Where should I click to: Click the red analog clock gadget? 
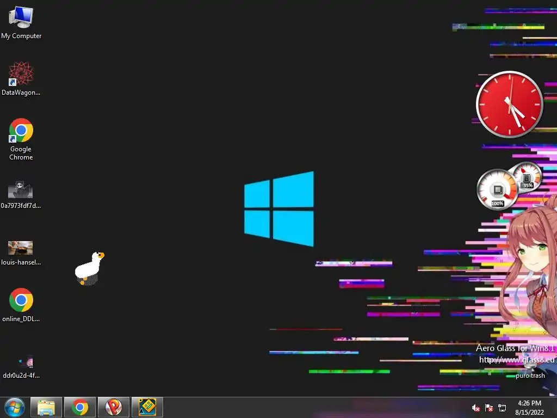tap(509, 104)
